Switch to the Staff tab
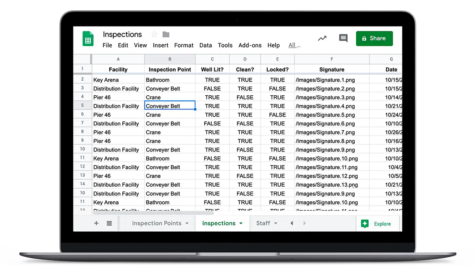475x276 pixels. [x=263, y=223]
